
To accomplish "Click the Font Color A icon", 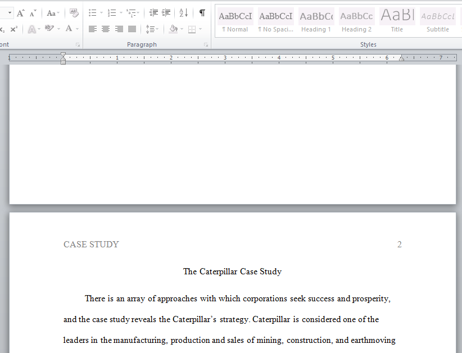I will (69, 28).
